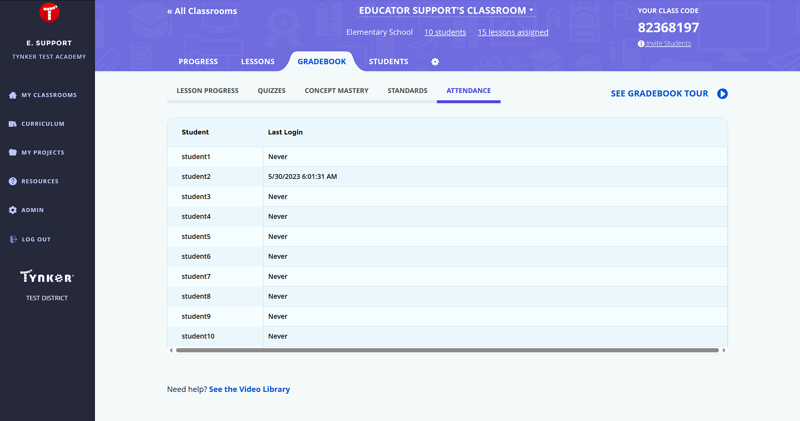Click student3 row name
The width and height of the screenshot is (800, 421).
(x=196, y=197)
